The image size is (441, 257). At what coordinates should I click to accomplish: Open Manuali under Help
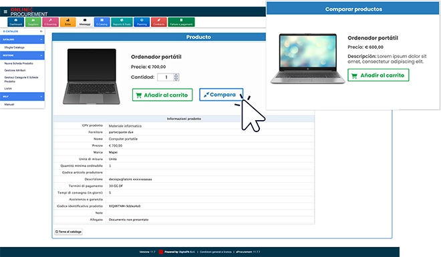point(9,104)
